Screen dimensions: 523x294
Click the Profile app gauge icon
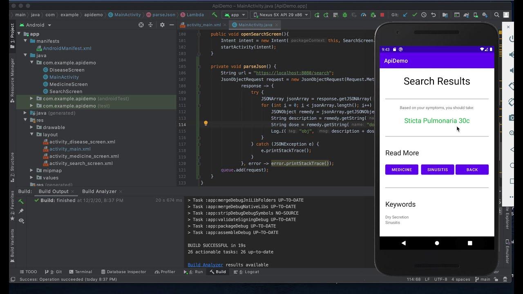click(x=364, y=15)
